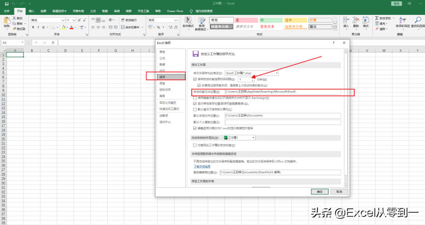
Task: Toggle keep last AutoRecovered version checkbox
Action: 199,85
